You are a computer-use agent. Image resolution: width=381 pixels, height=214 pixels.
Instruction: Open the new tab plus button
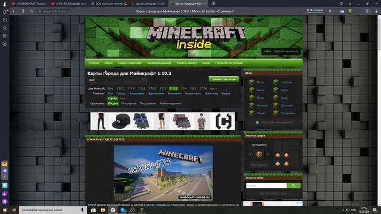pyautogui.click(x=213, y=4)
